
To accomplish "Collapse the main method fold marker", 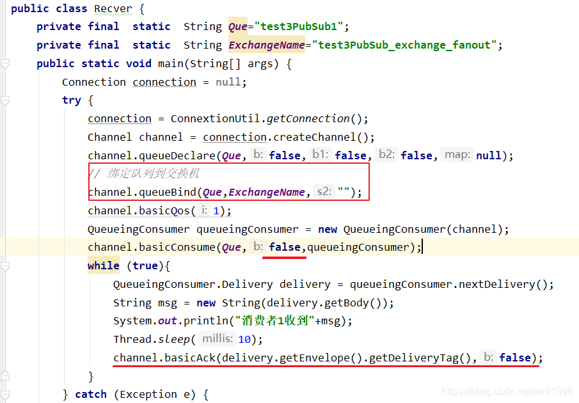I will click(5, 64).
